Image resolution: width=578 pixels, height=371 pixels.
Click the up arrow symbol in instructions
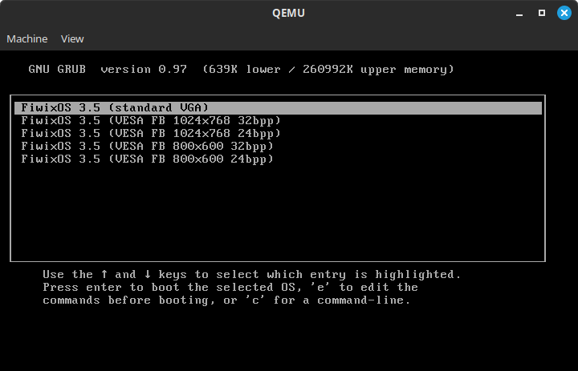point(104,274)
